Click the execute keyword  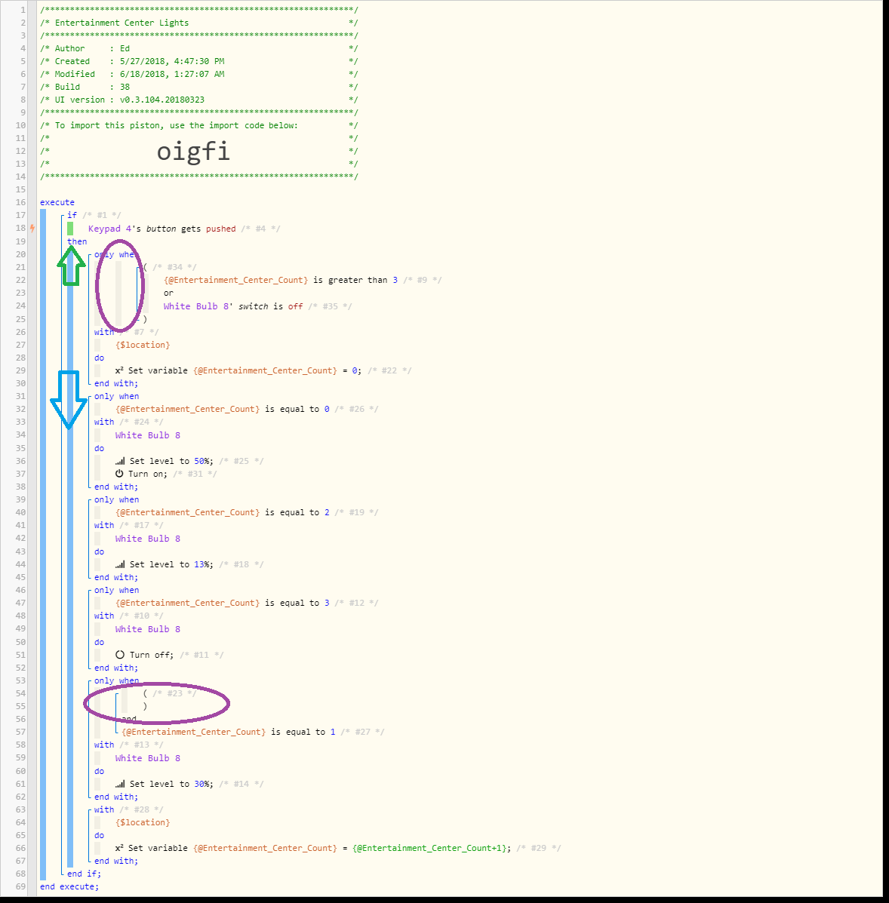pos(57,202)
